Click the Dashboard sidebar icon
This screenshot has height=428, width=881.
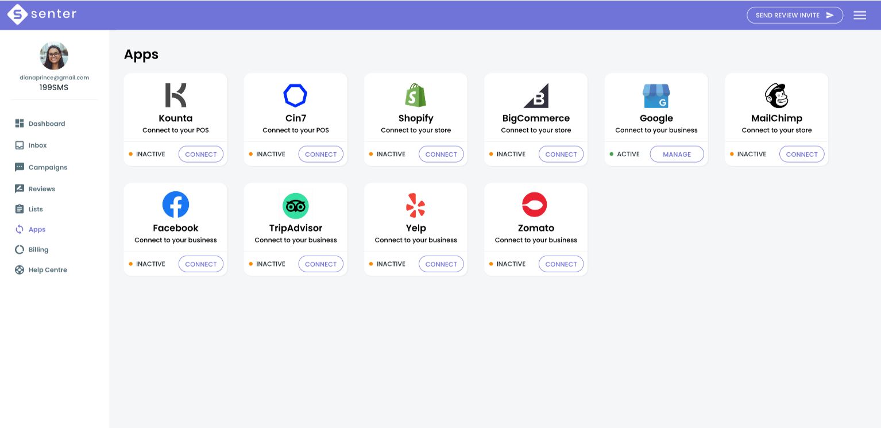coord(20,124)
